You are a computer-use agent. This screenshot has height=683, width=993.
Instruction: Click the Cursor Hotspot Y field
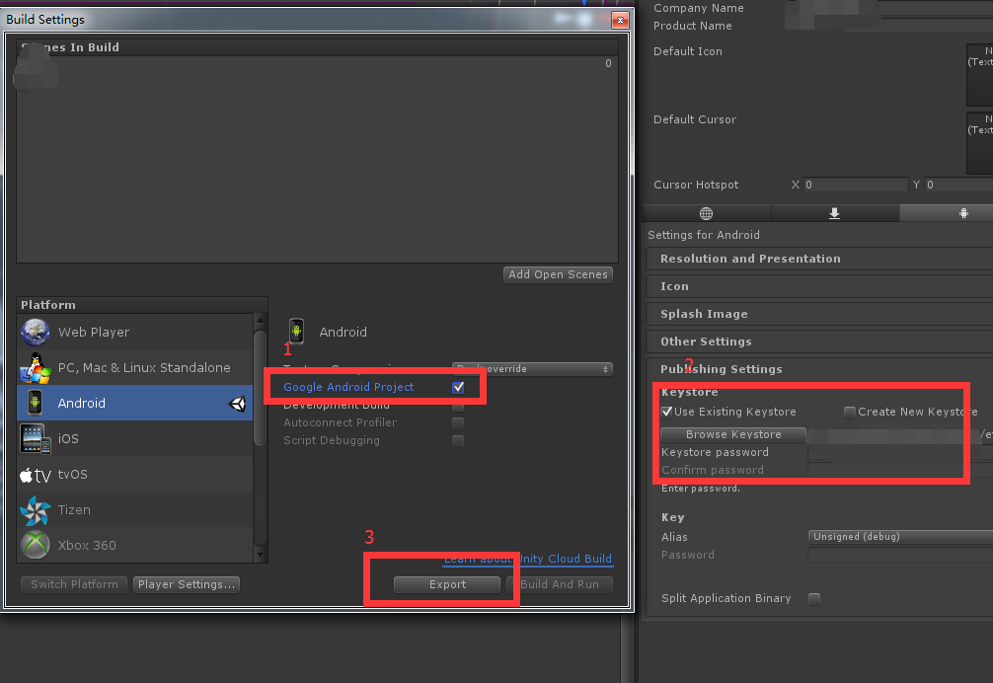point(958,185)
